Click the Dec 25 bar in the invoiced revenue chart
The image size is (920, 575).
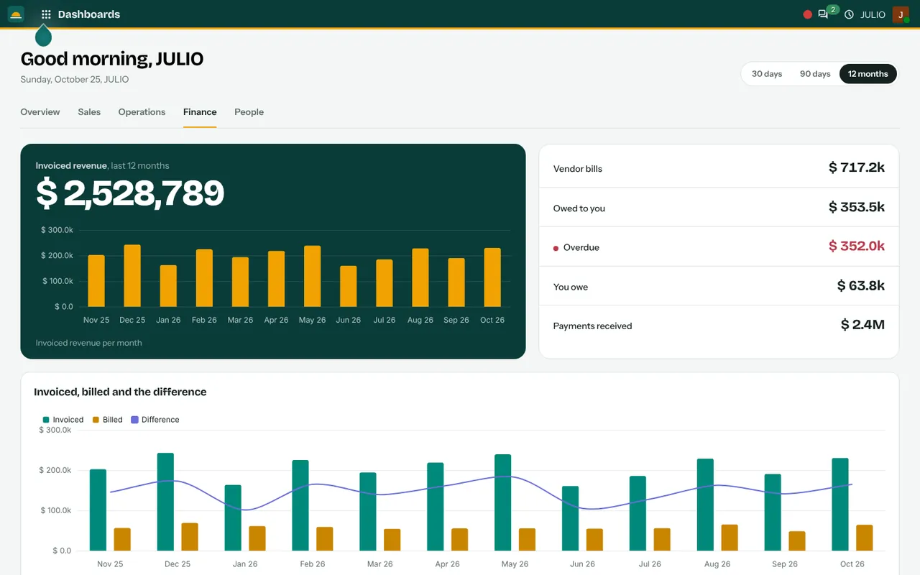[132, 276]
